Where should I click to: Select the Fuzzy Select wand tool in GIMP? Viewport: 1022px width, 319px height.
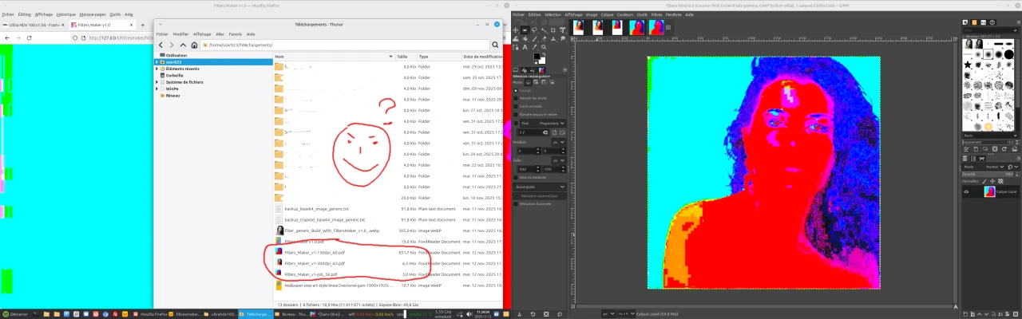click(x=544, y=30)
